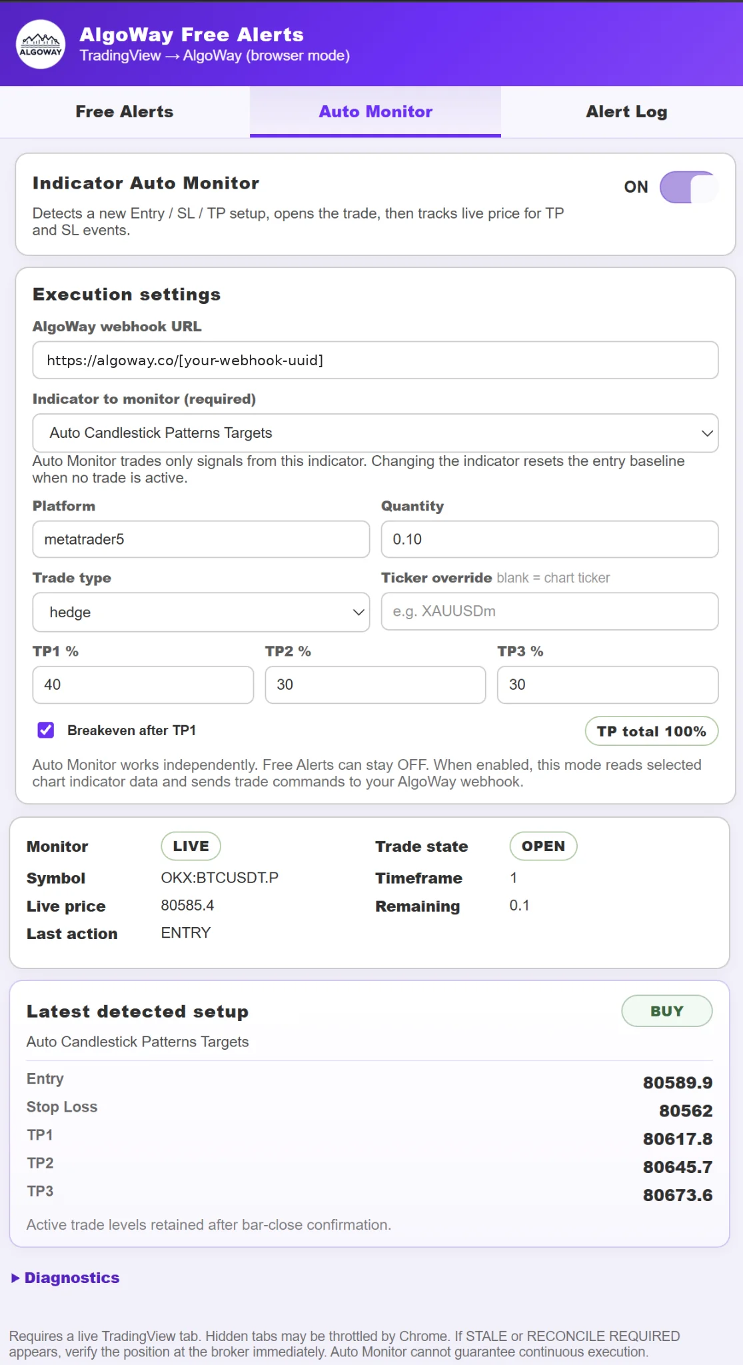Click the BUY setup direction badge
This screenshot has height=1365, width=743.
pyautogui.click(x=666, y=1011)
